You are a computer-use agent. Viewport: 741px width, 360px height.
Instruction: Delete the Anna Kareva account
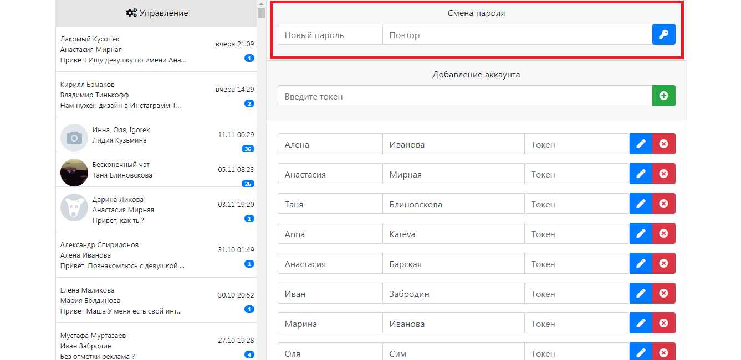663,233
